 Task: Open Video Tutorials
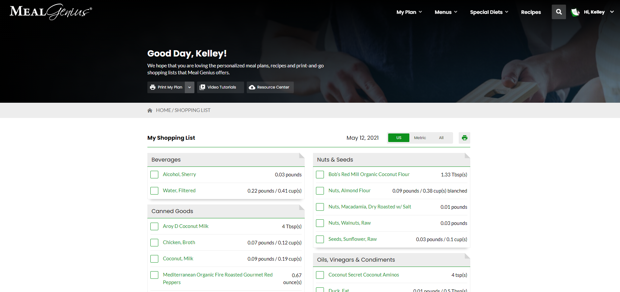coord(221,87)
